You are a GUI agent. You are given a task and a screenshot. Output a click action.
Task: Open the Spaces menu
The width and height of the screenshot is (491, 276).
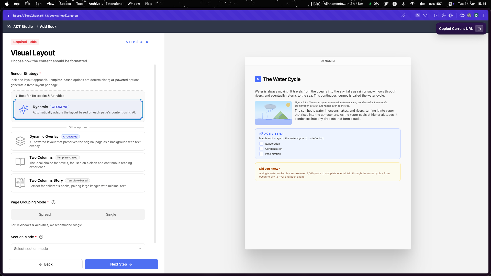pos(65,4)
